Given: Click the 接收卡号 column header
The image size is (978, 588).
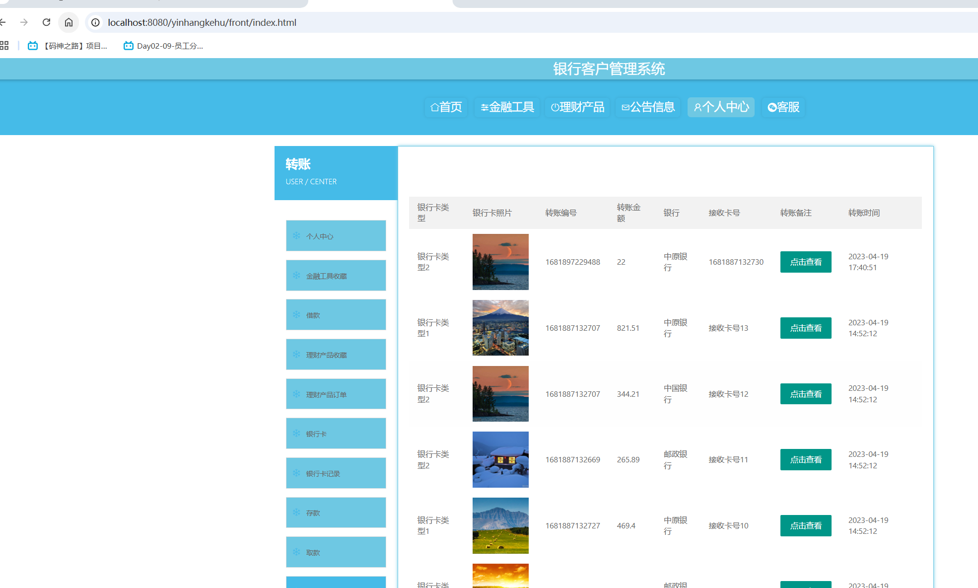Looking at the screenshot, I should [x=724, y=213].
